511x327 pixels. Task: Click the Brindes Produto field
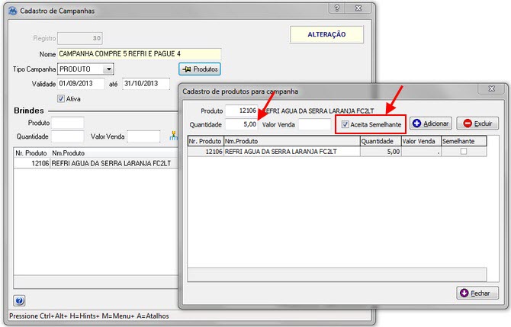click(68, 123)
